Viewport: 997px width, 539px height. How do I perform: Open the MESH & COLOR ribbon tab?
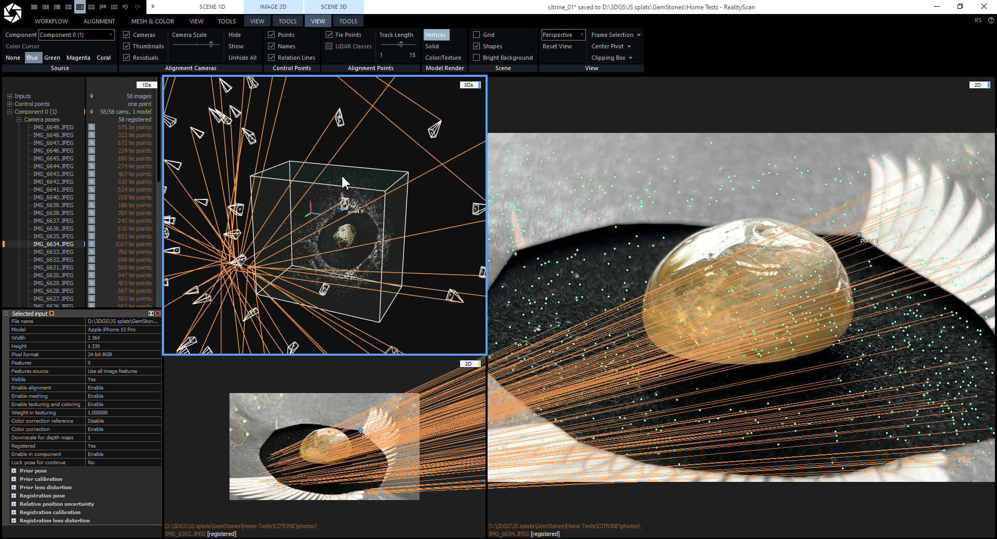coord(153,21)
